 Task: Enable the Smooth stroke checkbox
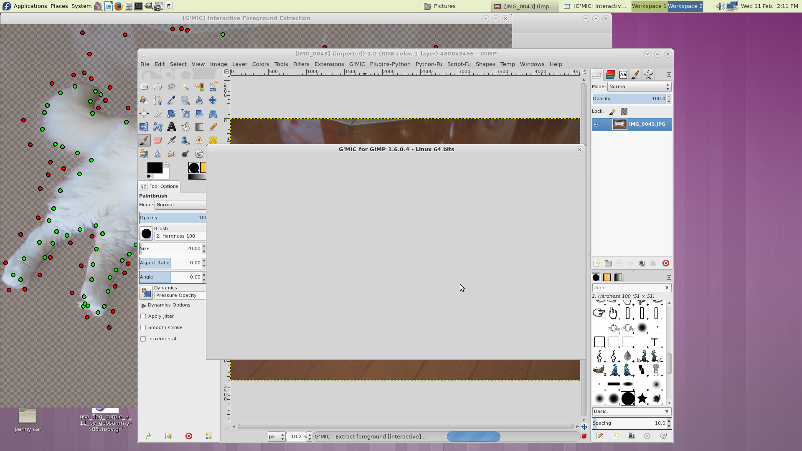pyautogui.click(x=143, y=328)
